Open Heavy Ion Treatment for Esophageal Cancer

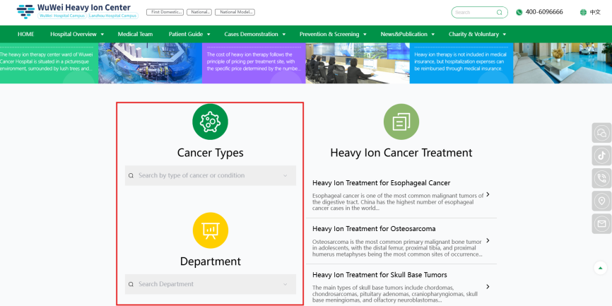[x=381, y=183]
